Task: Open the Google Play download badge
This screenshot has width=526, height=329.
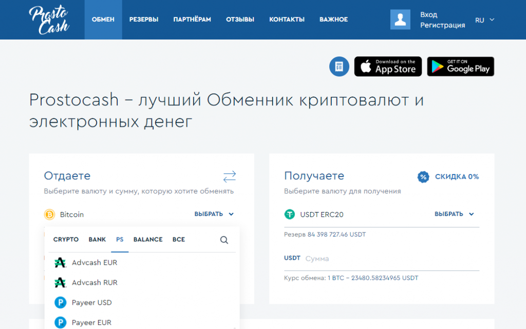Action: 460,67
